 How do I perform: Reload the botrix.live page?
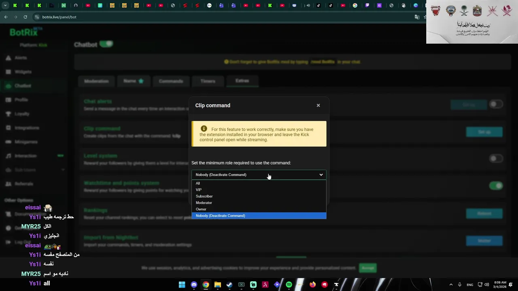pyautogui.click(x=25, y=17)
